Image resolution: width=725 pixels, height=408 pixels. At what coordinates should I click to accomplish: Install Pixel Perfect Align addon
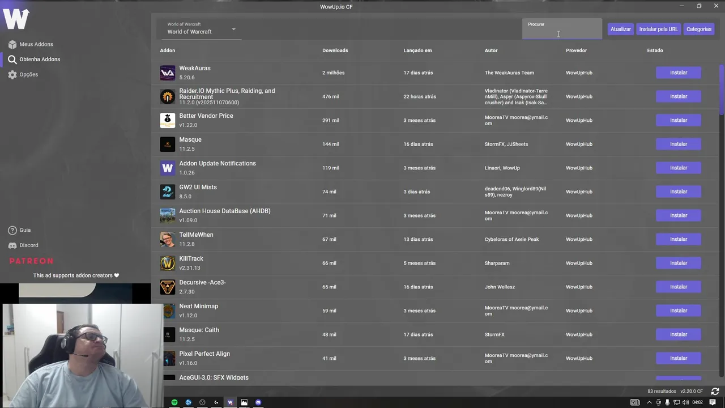click(679, 358)
